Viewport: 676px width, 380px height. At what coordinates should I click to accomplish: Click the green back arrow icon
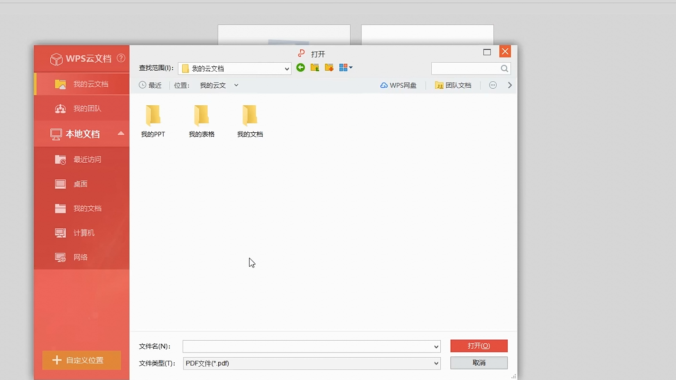click(x=301, y=68)
